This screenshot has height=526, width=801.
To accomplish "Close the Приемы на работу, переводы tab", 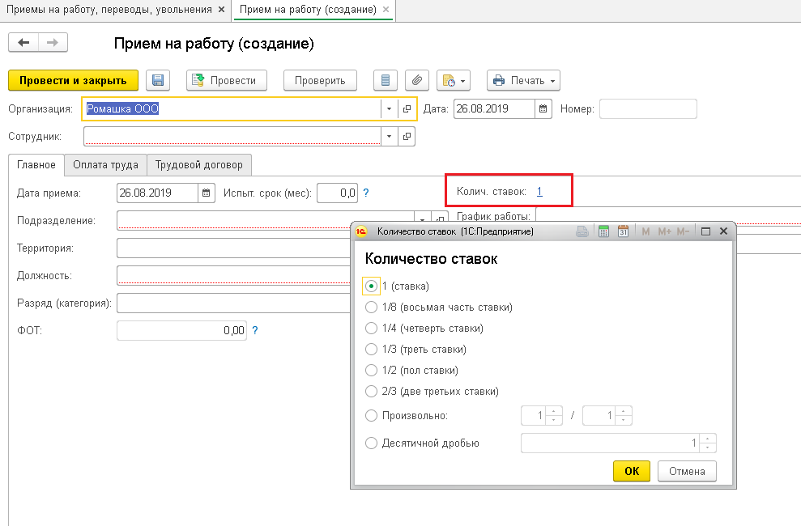I will pos(221,10).
